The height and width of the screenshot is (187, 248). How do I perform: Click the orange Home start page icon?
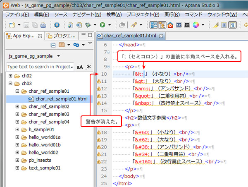[x=170, y=25]
